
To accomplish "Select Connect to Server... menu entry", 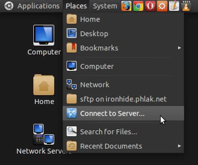I will [x=123, y=113].
